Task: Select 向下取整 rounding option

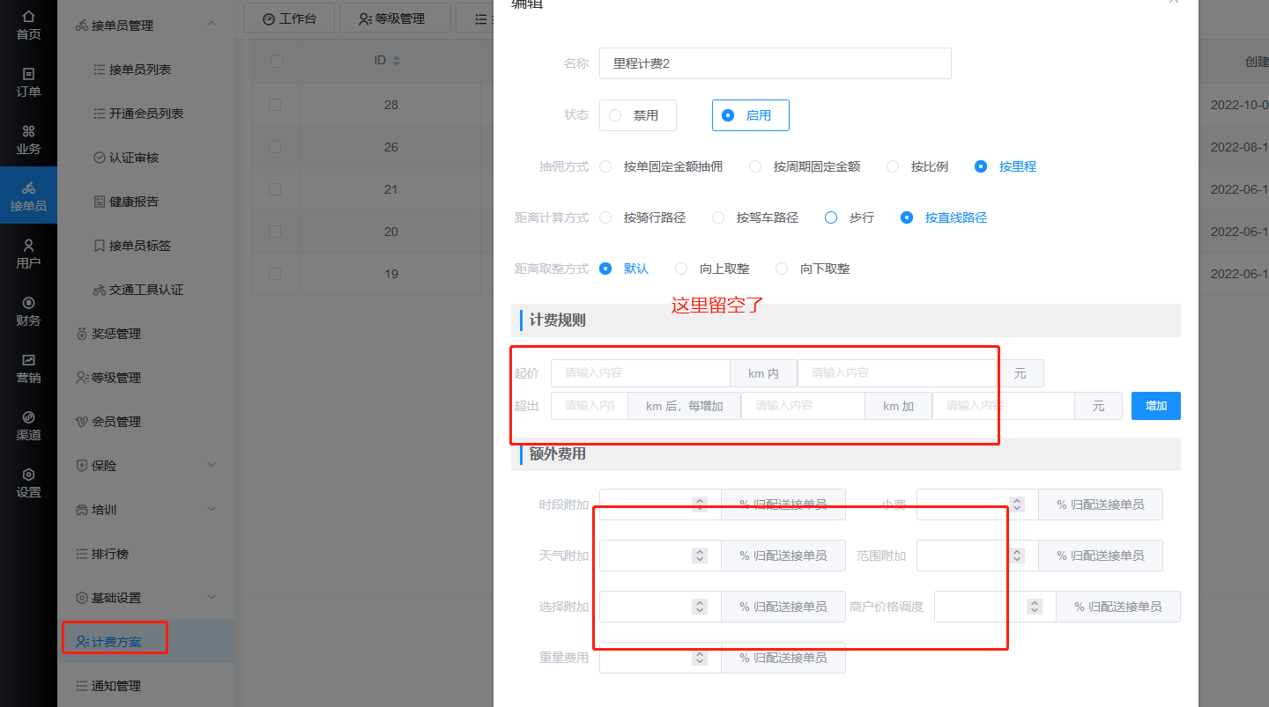Action: (x=813, y=269)
